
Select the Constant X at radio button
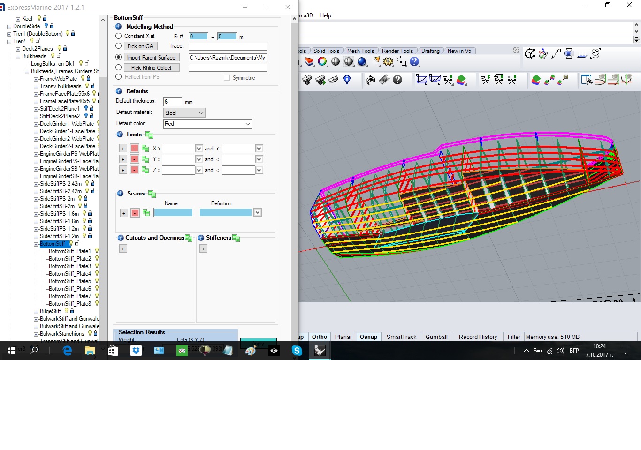[x=119, y=36]
